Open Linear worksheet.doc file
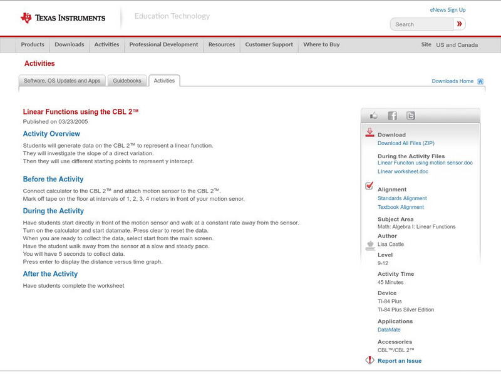The width and height of the screenshot is (501, 374). click(403, 171)
